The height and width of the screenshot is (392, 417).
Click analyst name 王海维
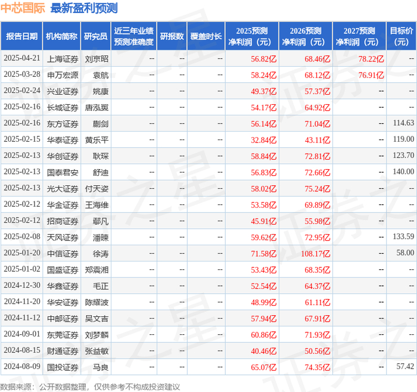[97, 205]
